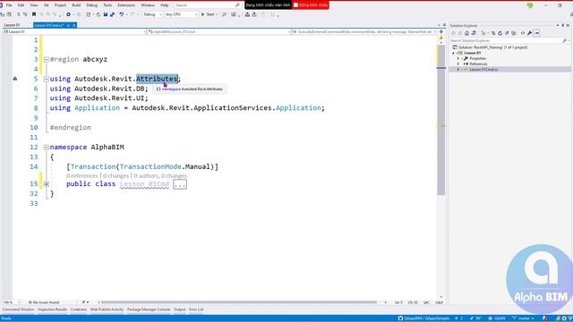Viewport: 573px width, 322px height.
Task: Collapse the using directives block on line 5
Action: 46,79
